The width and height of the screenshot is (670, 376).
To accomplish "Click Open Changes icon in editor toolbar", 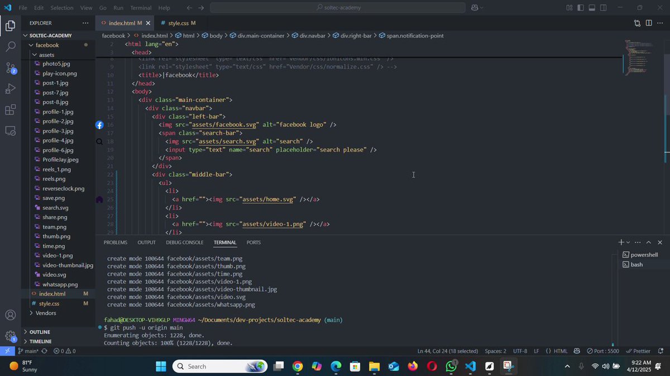I will point(637,23).
